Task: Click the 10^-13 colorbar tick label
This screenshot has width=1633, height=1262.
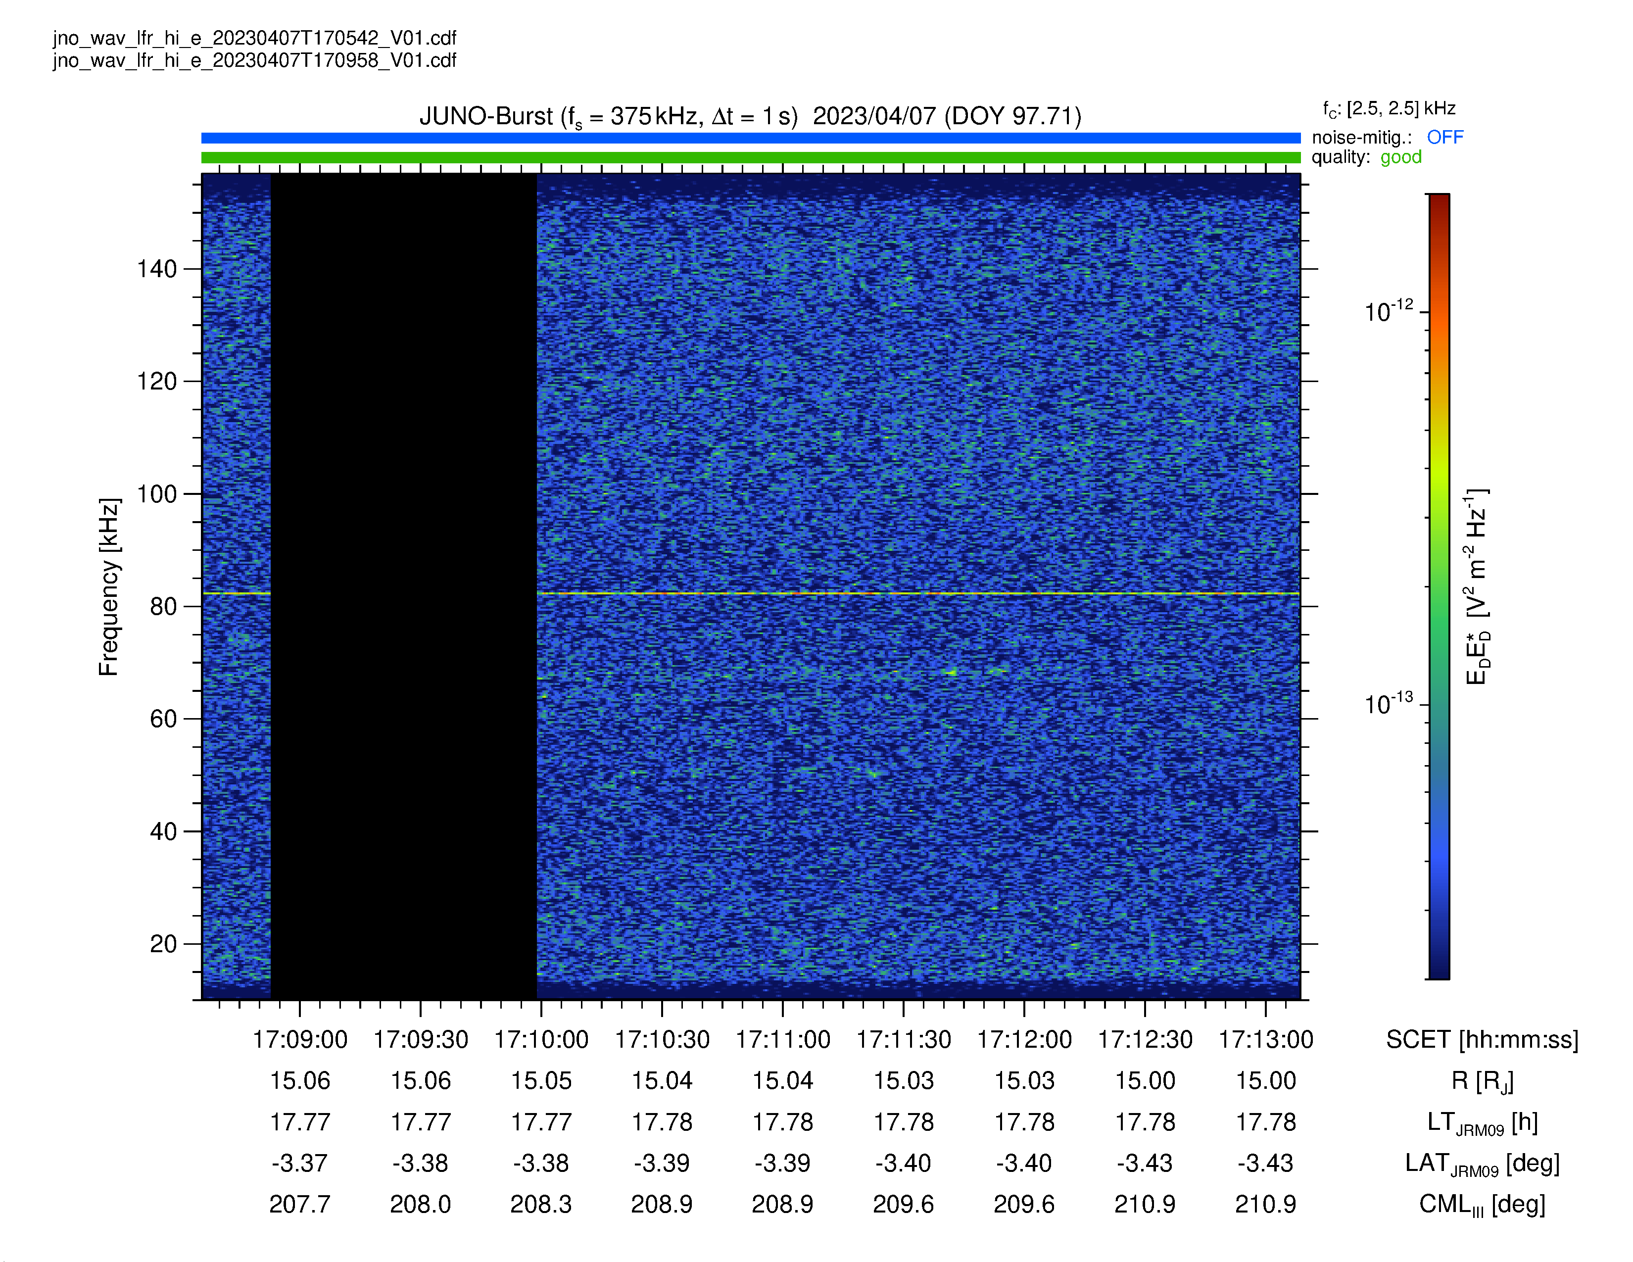Action: 1389,704
